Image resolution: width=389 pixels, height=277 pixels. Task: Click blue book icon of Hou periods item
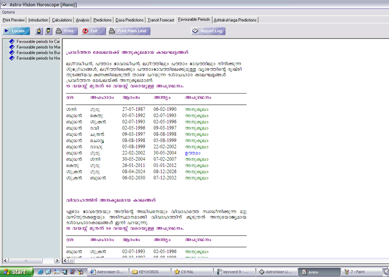[x=12, y=58]
